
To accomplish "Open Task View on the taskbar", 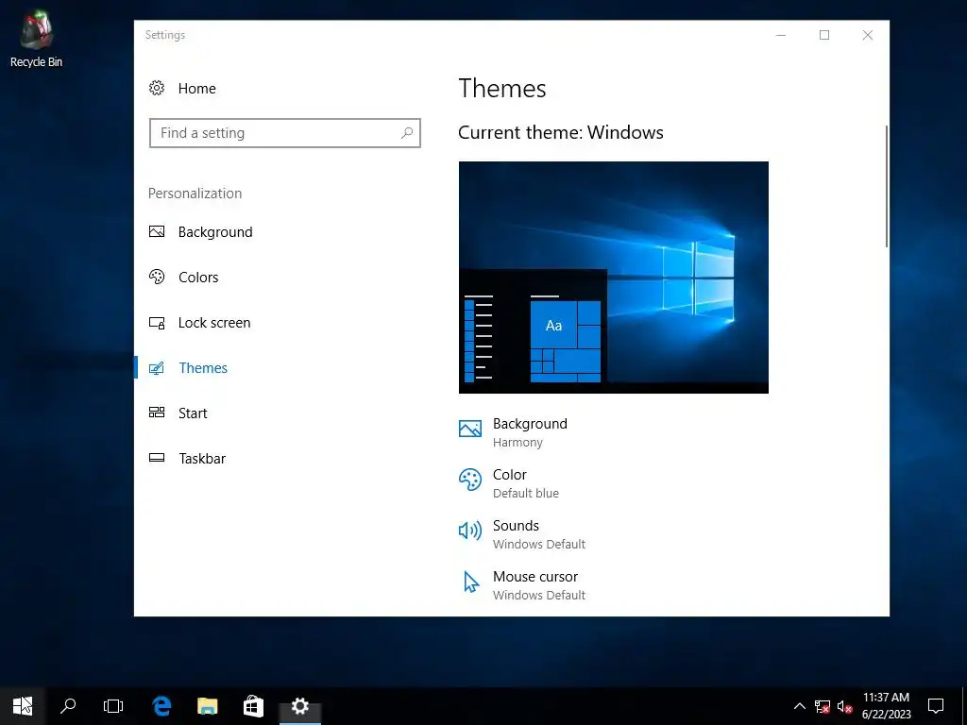I will 113,706.
